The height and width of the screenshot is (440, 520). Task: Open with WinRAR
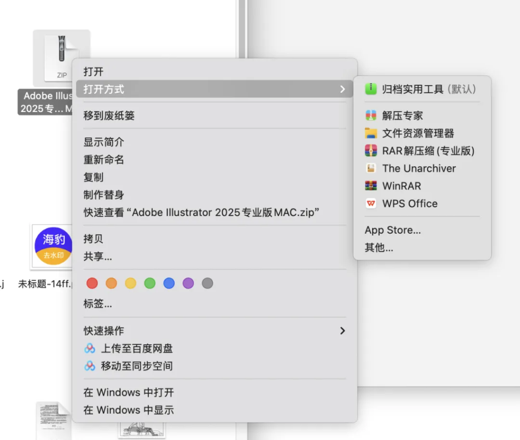[x=422, y=186]
